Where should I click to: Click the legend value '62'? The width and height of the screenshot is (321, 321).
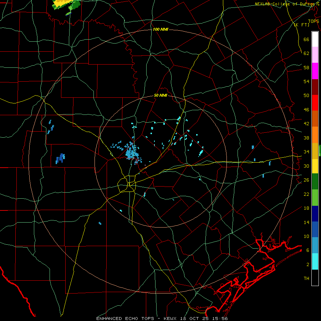coord(306,53)
